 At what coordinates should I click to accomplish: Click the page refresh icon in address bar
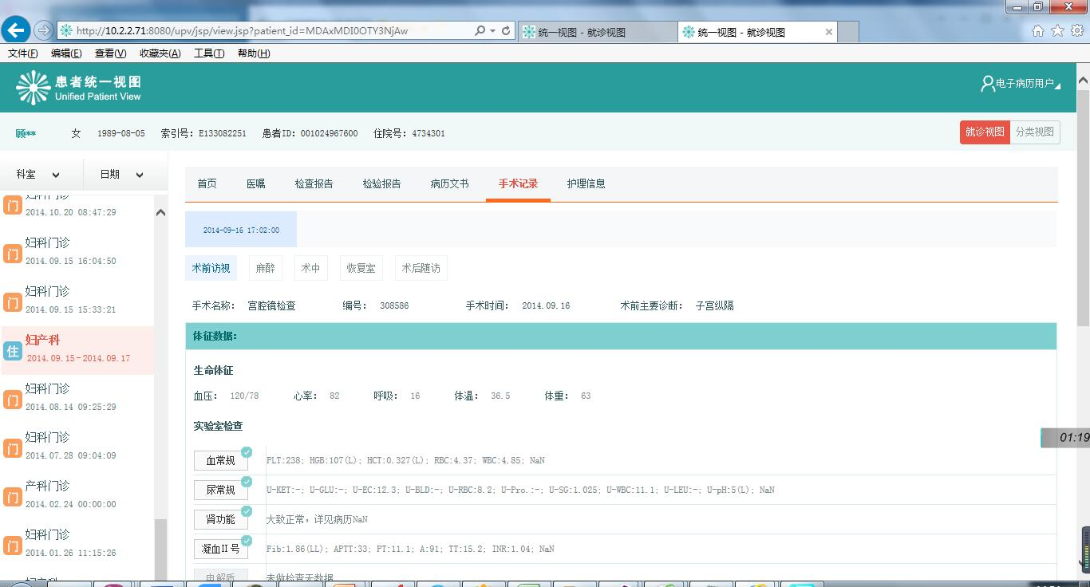(506, 30)
